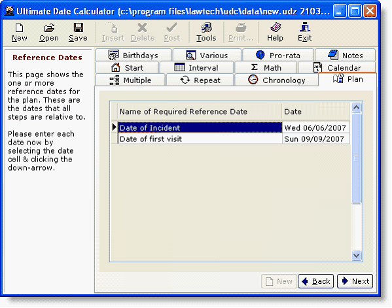This screenshot has height=308, width=392.
Task: Select the Plan tab
Action: [x=347, y=79]
